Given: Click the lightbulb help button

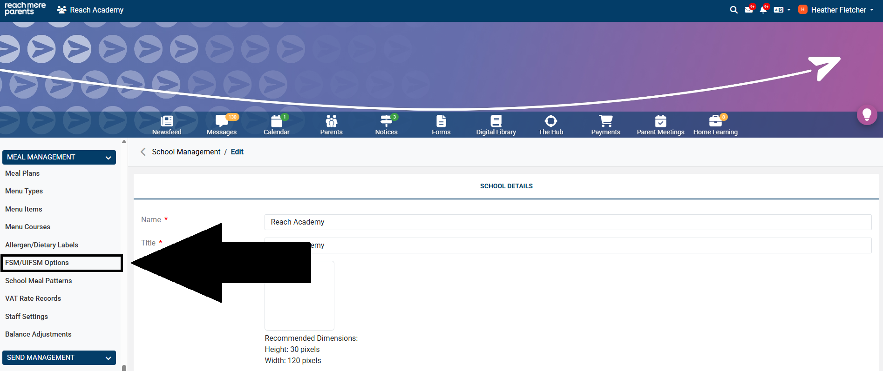Looking at the screenshot, I should coord(867,114).
